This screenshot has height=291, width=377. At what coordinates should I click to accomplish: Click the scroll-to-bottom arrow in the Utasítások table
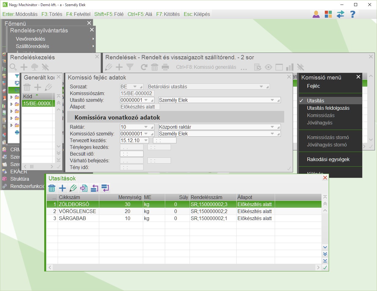click(325, 260)
